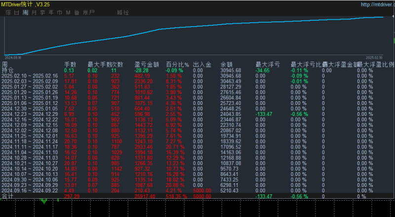Switch to the 综 summary tab
The width and height of the screenshot is (395, 217).
[x=8, y=12]
